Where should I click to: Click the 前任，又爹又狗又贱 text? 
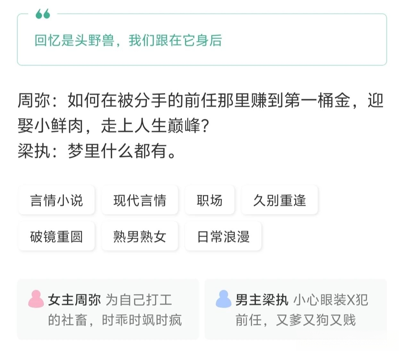click(296, 320)
